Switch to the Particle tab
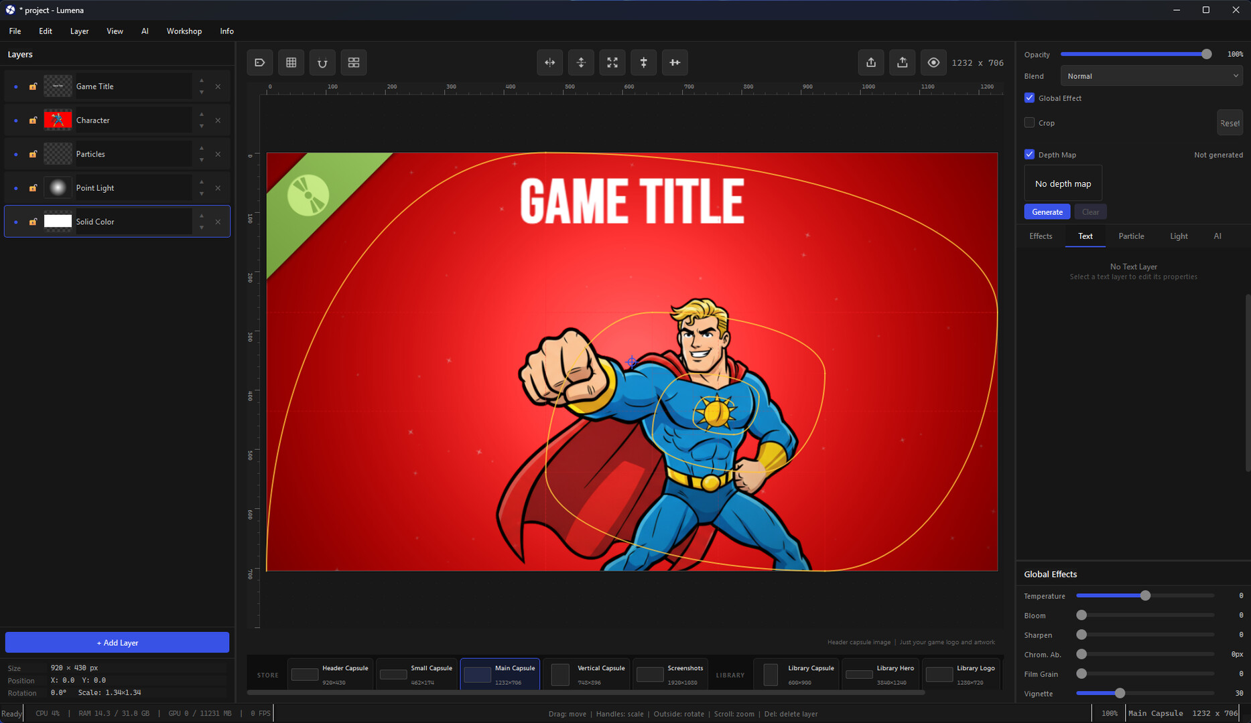 coord(1131,236)
